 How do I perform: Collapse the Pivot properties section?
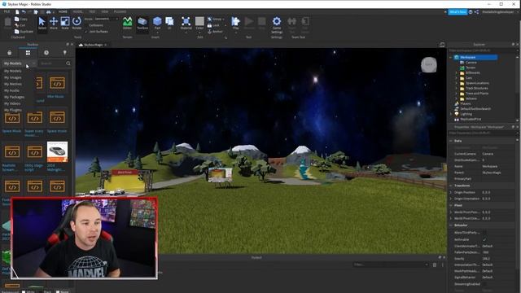point(451,205)
